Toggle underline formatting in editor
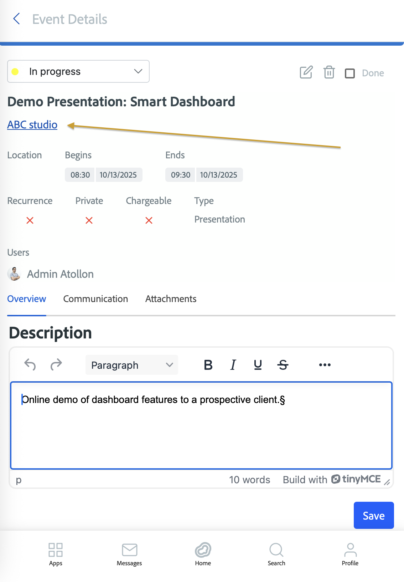The height and width of the screenshot is (582, 404). [258, 365]
